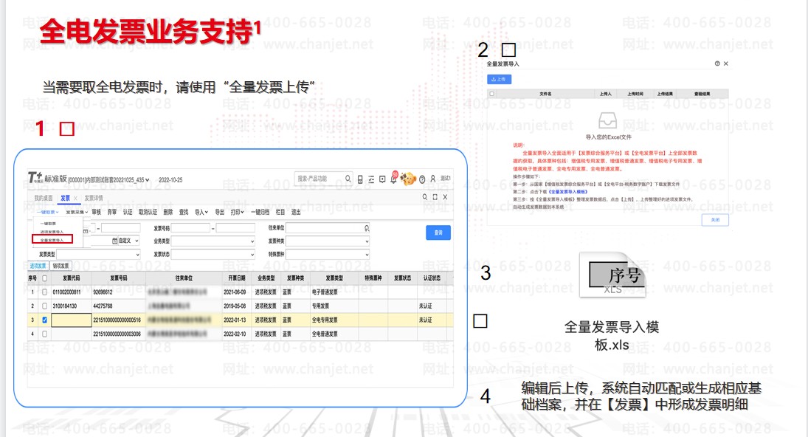The height and width of the screenshot is (437, 808).
Task: Open the 自定义 date range dropdown
Action: 129,241
